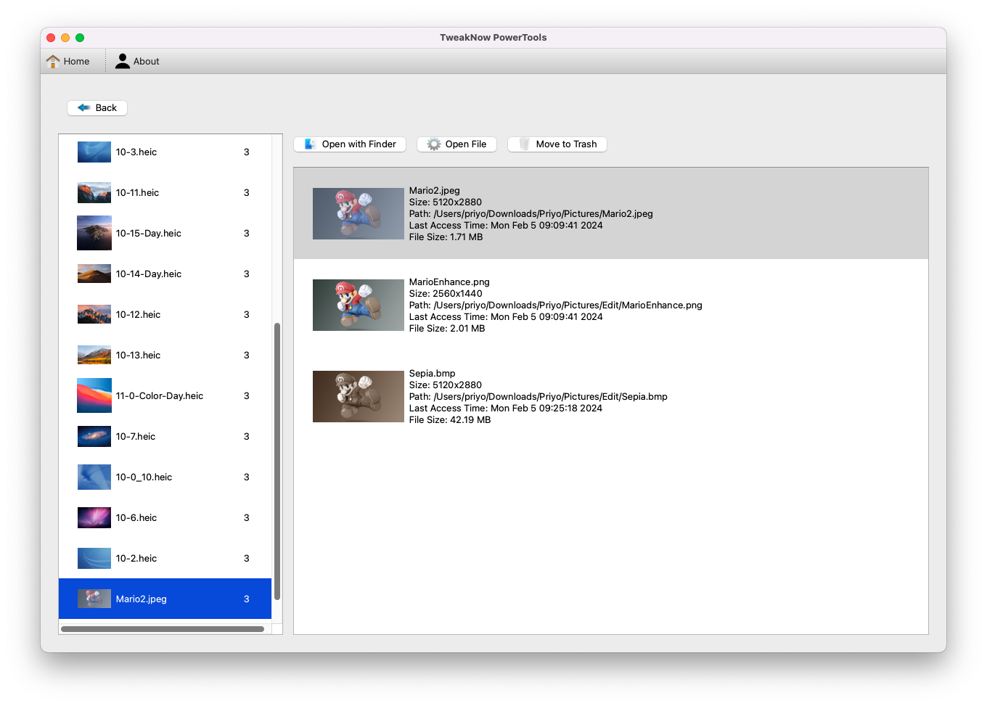Select the Mario2.jpeg preview thumbnail in details
The image size is (987, 706).
[x=358, y=213]
